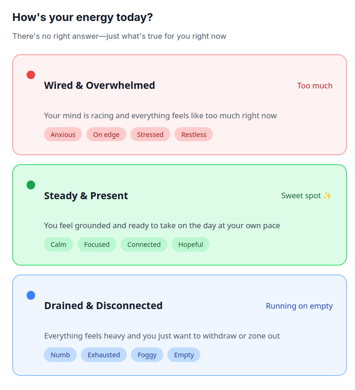Screen dimensions: 355x390
Task: Select the Calm tag
Action: coord(58,245)
